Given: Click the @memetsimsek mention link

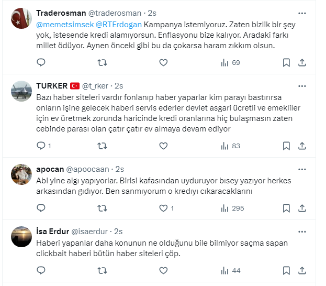Looking at the screenshot, I should [x=65, y=25].
